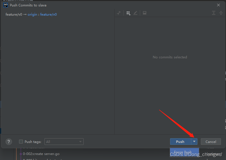Viewport: 226px width, 160px height.
Task: Click the GoLand logo in the title bar
Action: [x=6, y=5]
